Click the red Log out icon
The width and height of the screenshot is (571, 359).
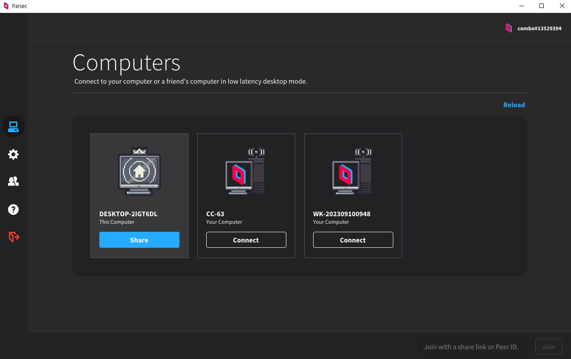pos(14,237)
